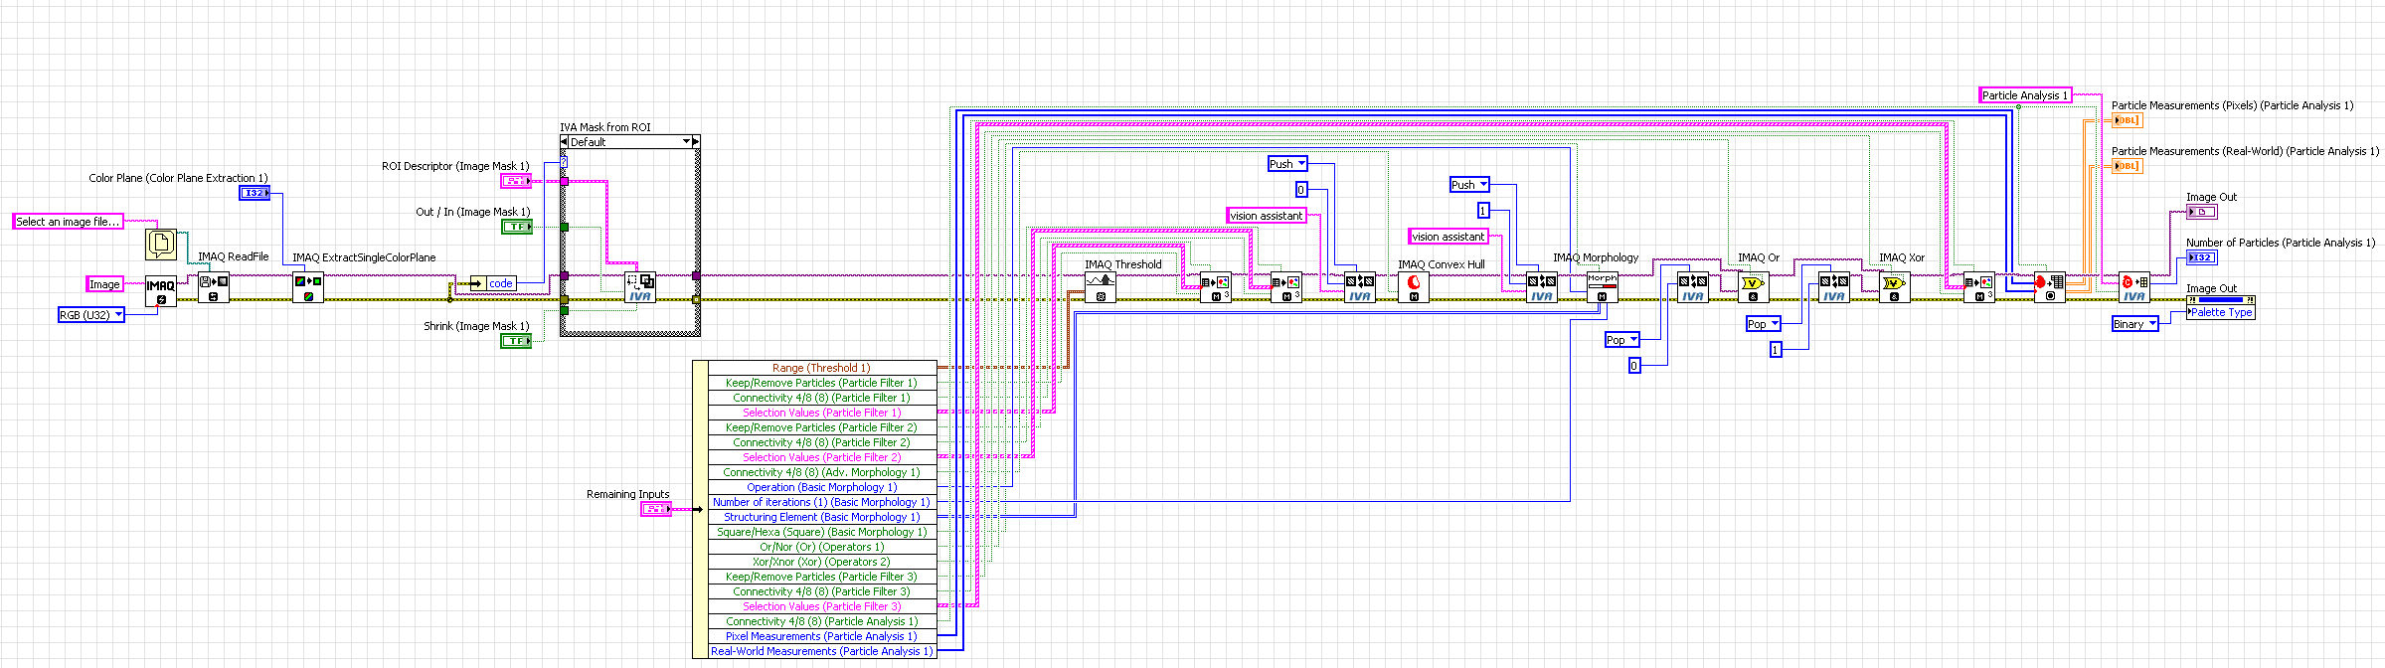Click the 'Image' string constant
2385x668 pixels.
[x=104, y=284]
